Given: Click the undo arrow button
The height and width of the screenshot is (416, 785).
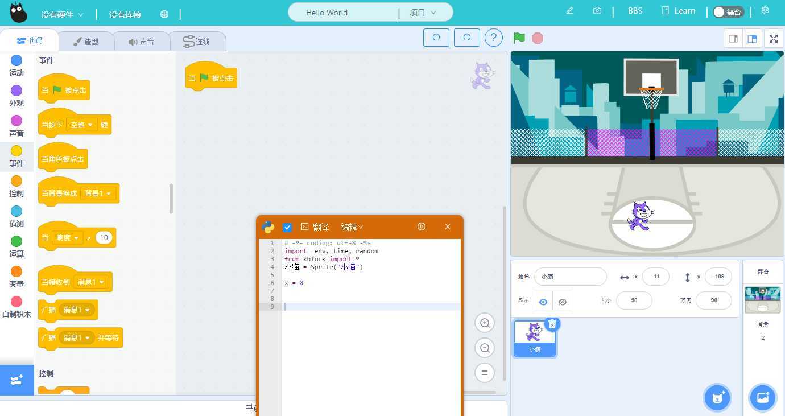Looking at the screenshot, I should 436,38.
